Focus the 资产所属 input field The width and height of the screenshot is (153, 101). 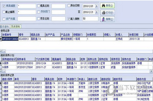[27, 19]
